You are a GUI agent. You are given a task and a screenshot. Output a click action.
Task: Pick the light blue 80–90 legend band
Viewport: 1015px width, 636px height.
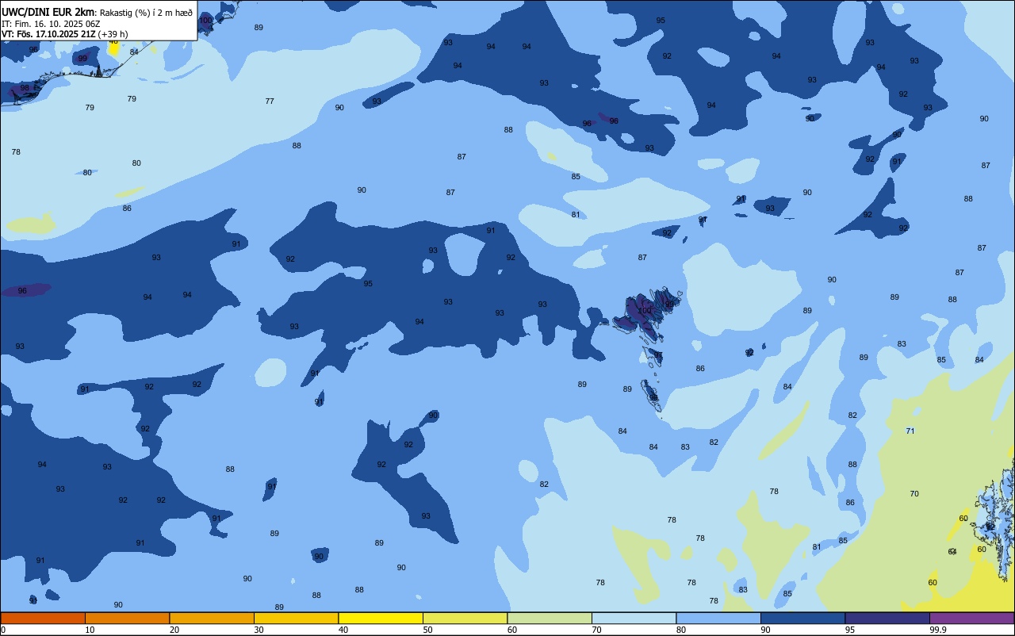(718, 618)
